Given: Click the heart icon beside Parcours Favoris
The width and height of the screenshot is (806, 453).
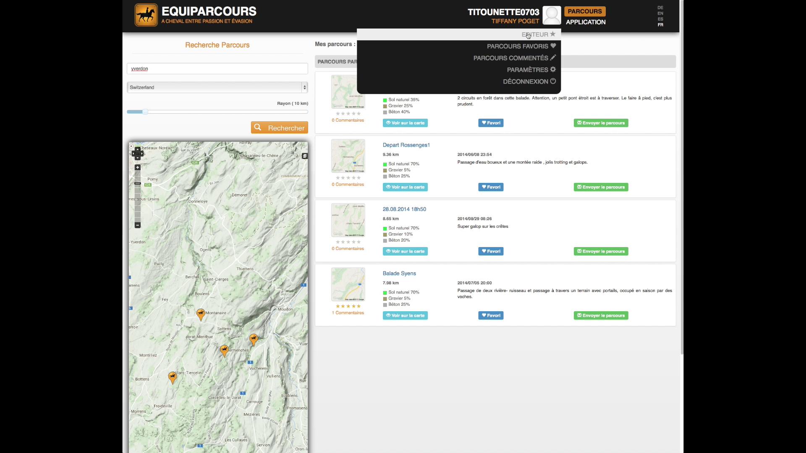Looking at the screenshot, I should pos(553,46).
